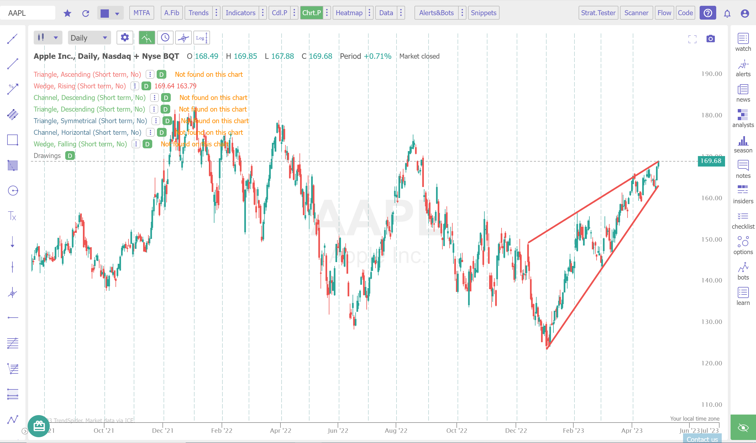Launch the Strat.Tester
Screen dimensions: 756x443
click(598, 13)
